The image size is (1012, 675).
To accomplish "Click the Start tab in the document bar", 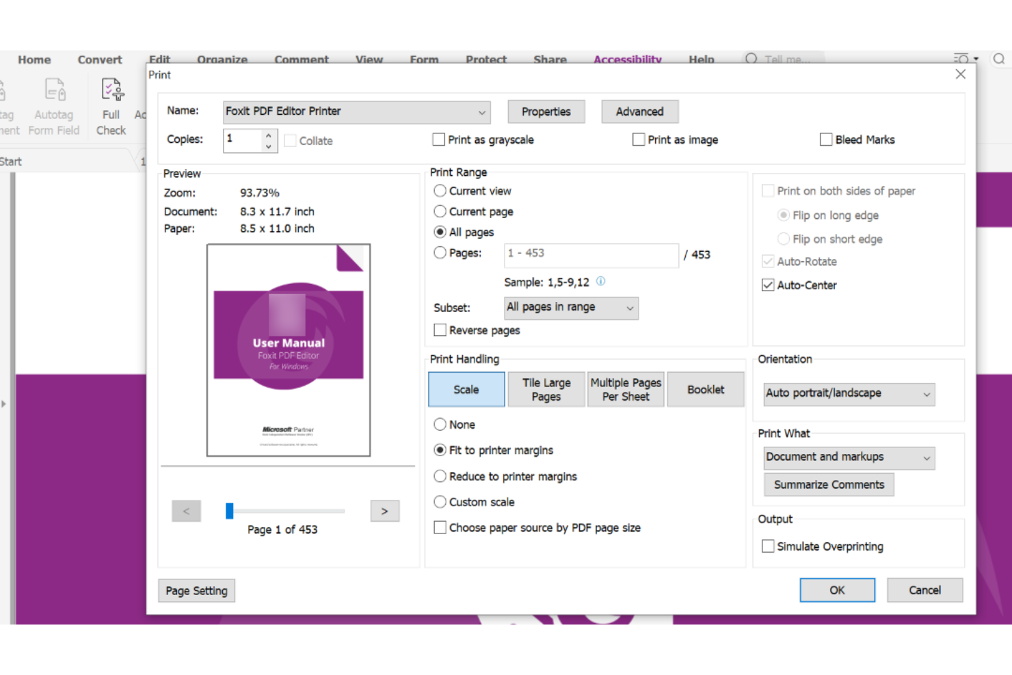I will click(11, 161).
